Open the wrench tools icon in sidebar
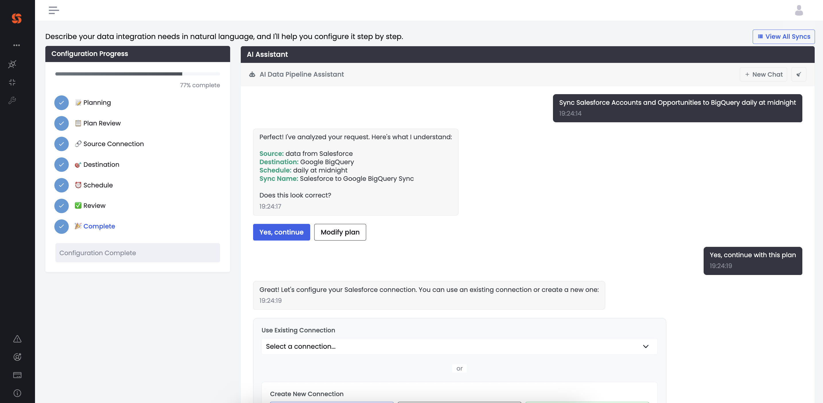 pos(12,100)
